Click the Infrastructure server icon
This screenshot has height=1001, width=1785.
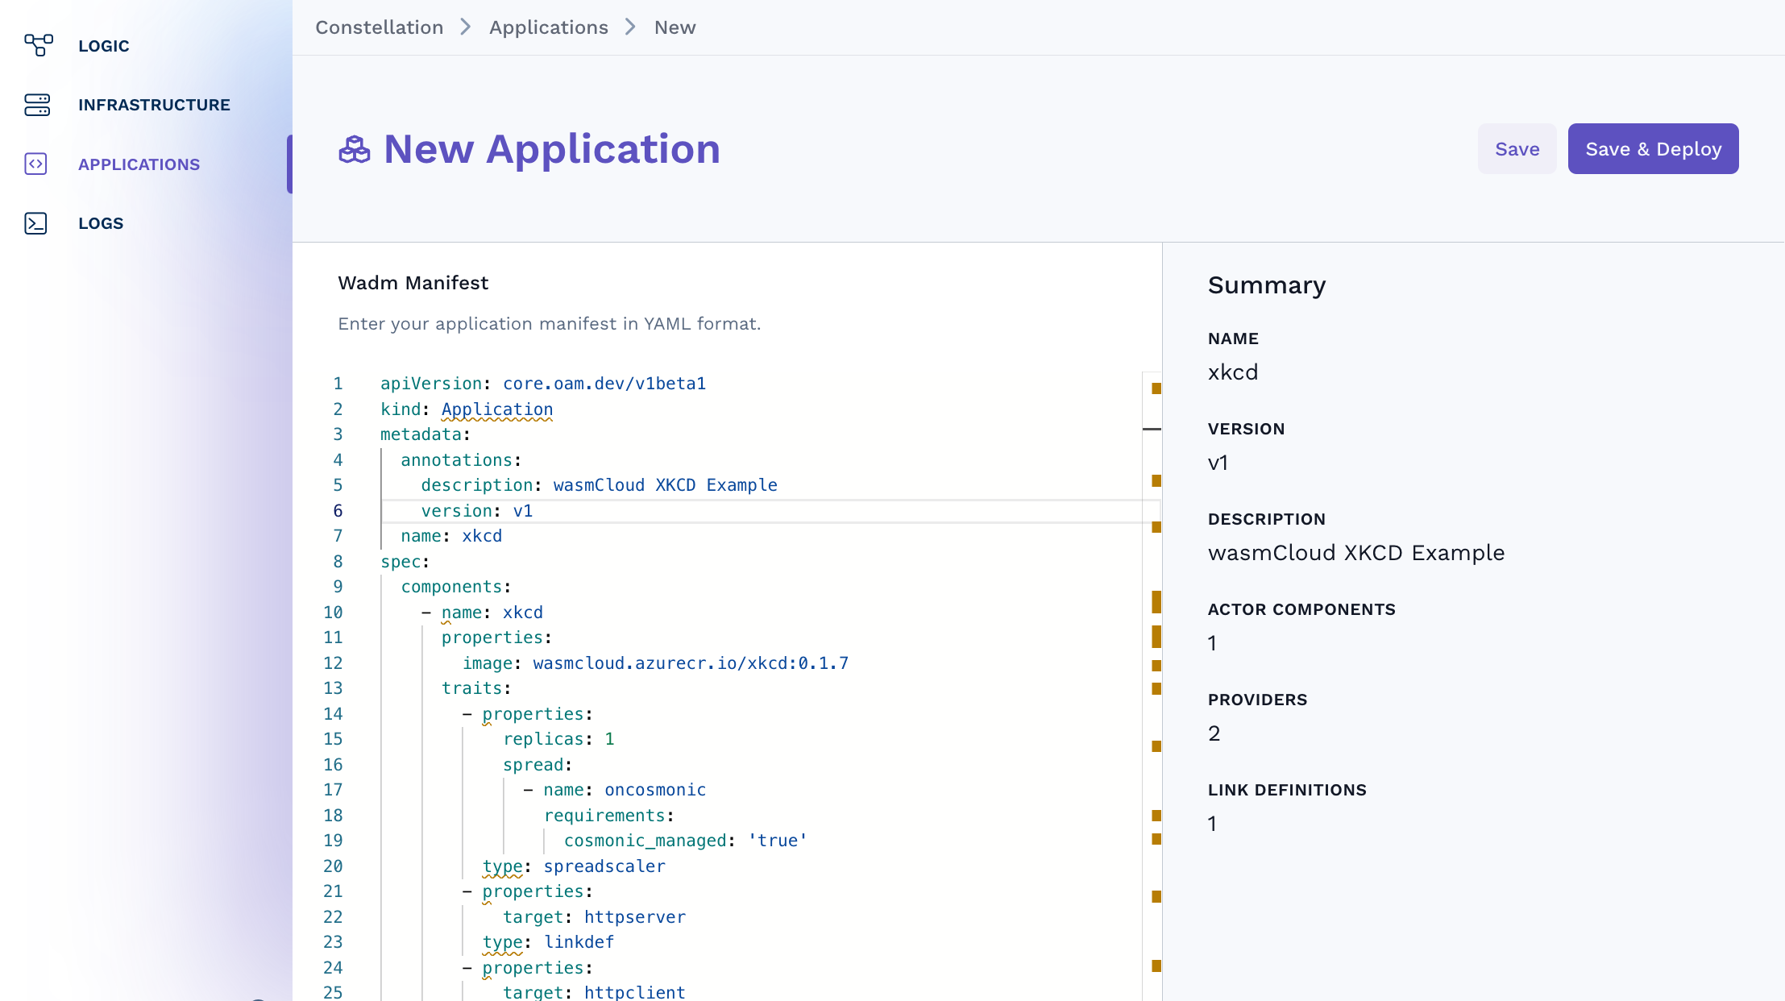[x=37, y=105]
